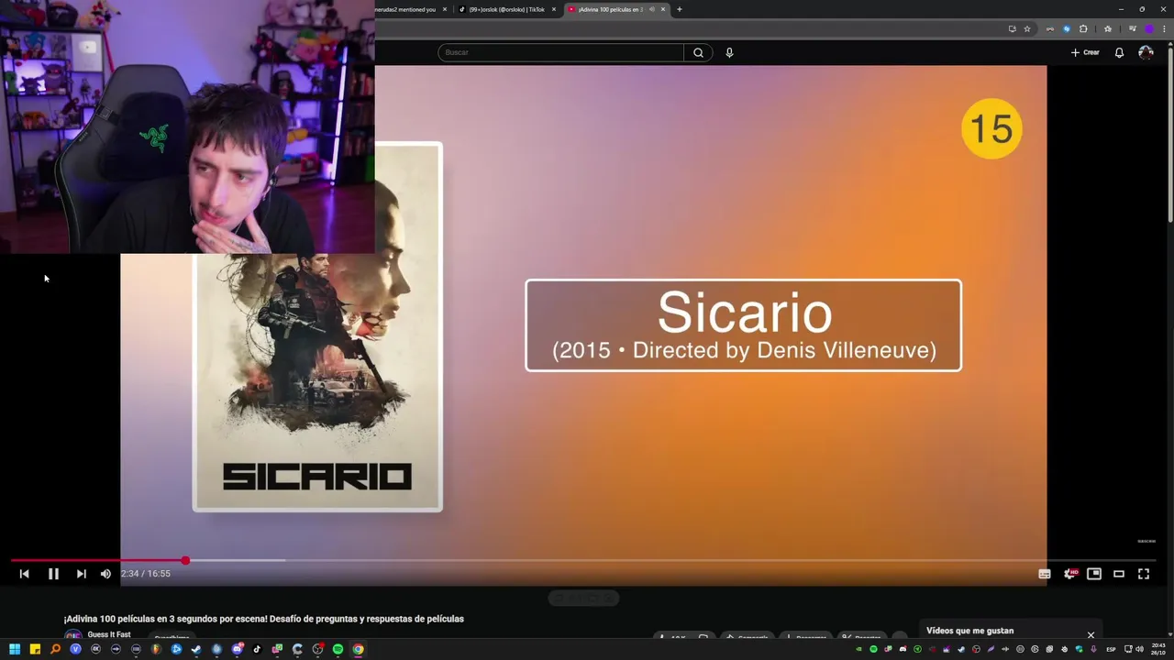Open a new browser tab
This screenshot has width=1174, height=660.
pyautogui.click(x=679, y=9)
